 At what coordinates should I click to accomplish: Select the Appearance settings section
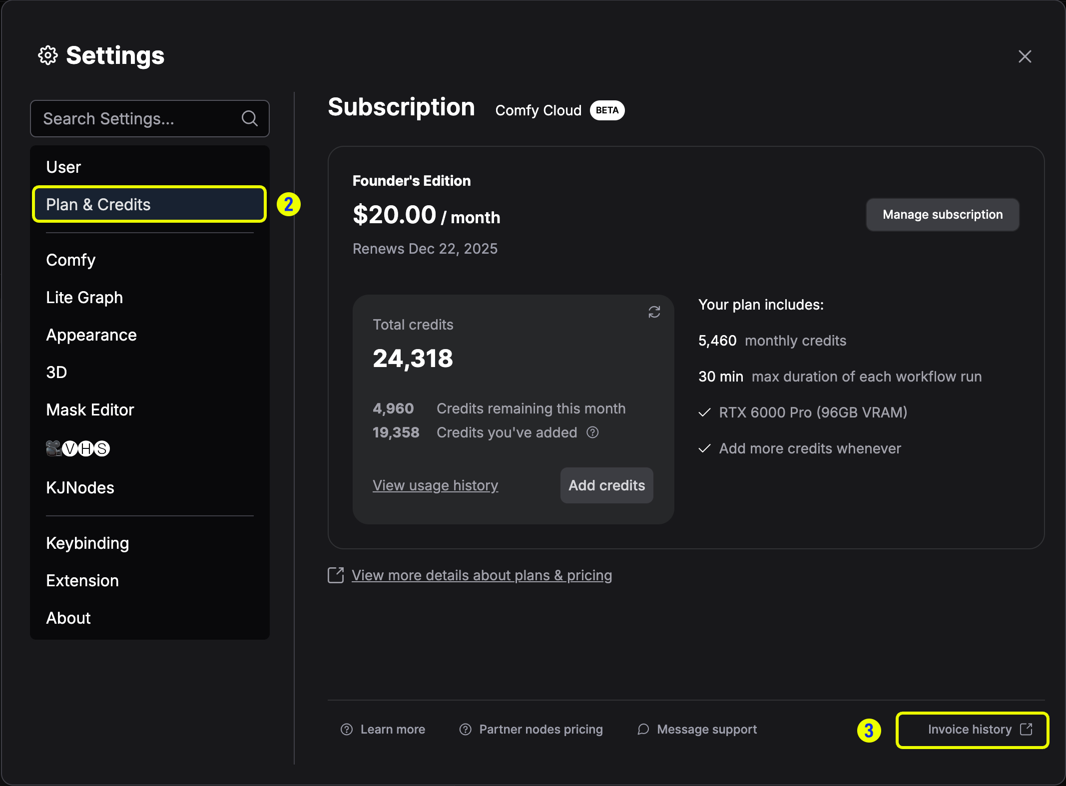[x=91, y=335]
